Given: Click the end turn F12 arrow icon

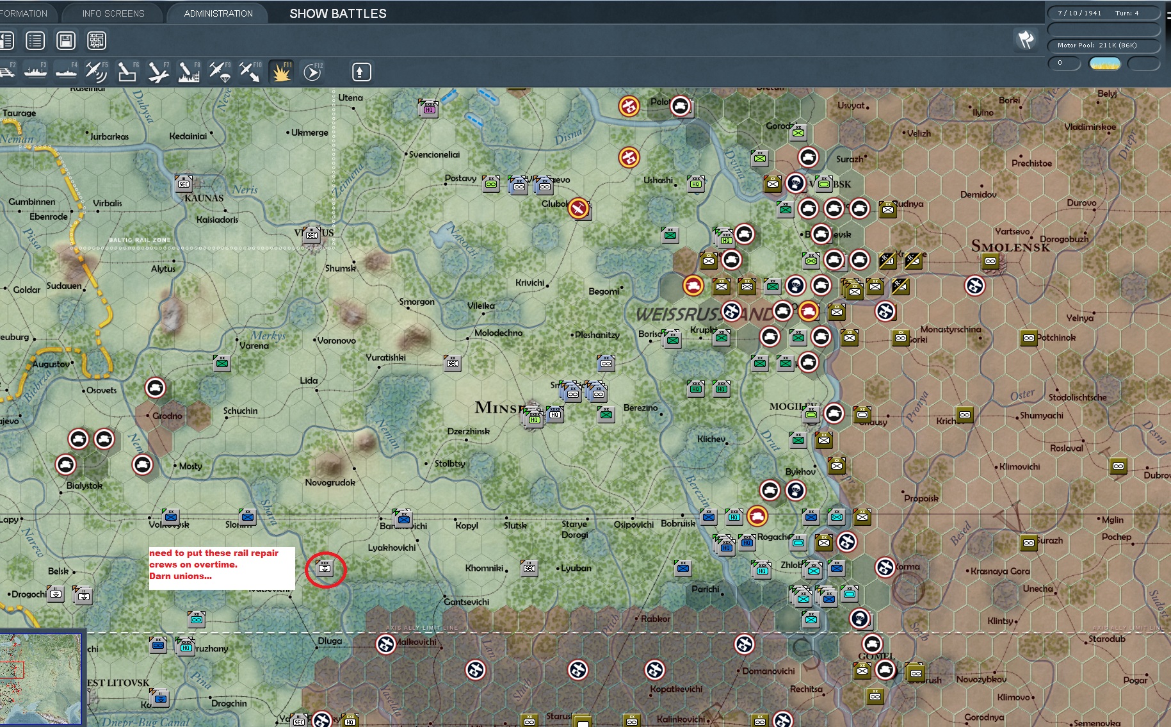Looking at the screenshot, I should click(x=312, y=72).
